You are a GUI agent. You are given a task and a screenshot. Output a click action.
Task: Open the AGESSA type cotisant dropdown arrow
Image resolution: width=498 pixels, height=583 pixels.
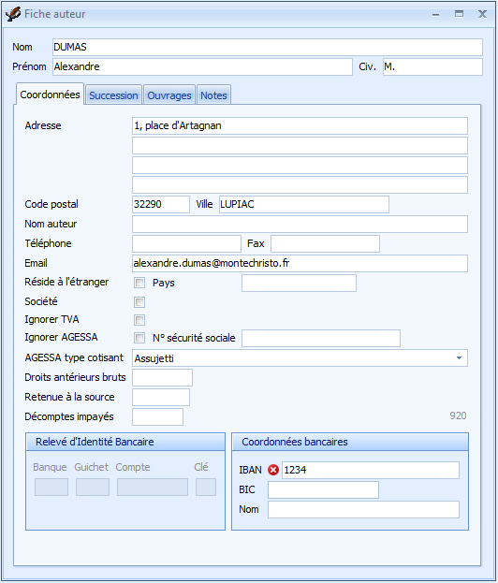[459, 358]
